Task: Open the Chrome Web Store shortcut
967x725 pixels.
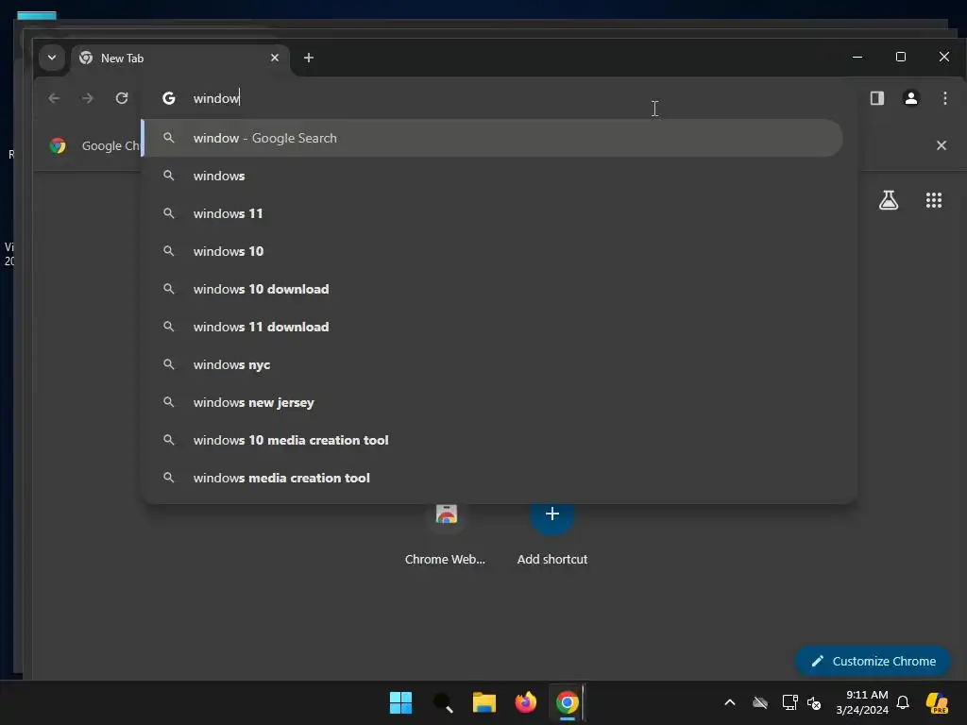Action: click(446, 533)
